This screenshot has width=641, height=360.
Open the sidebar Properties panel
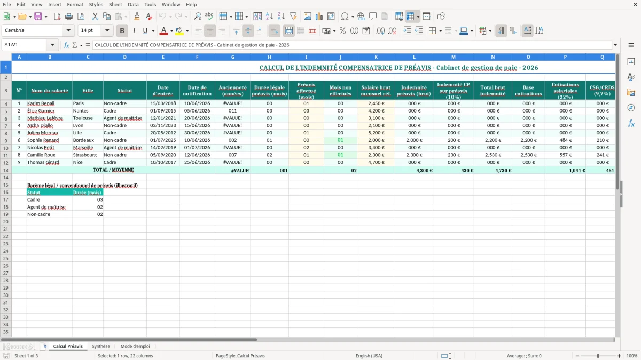click(x=631, y=62)
